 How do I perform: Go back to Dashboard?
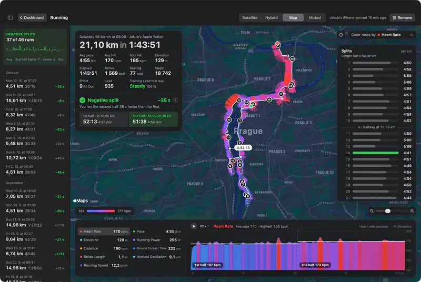tap(32, 18)
